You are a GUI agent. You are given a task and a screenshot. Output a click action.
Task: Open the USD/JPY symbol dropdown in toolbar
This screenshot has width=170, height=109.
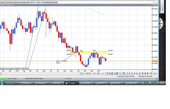pyautogui.click(x=89, y=73)
